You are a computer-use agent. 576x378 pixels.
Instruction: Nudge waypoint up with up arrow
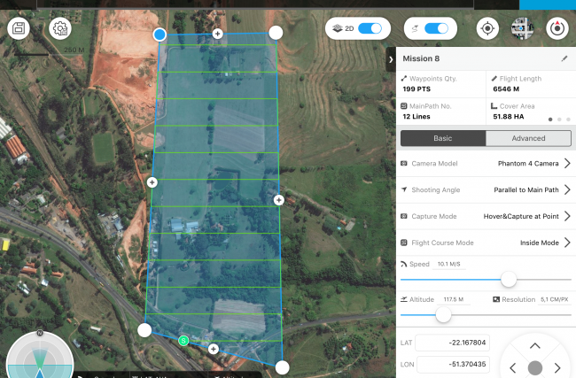(x=535, y=346)
